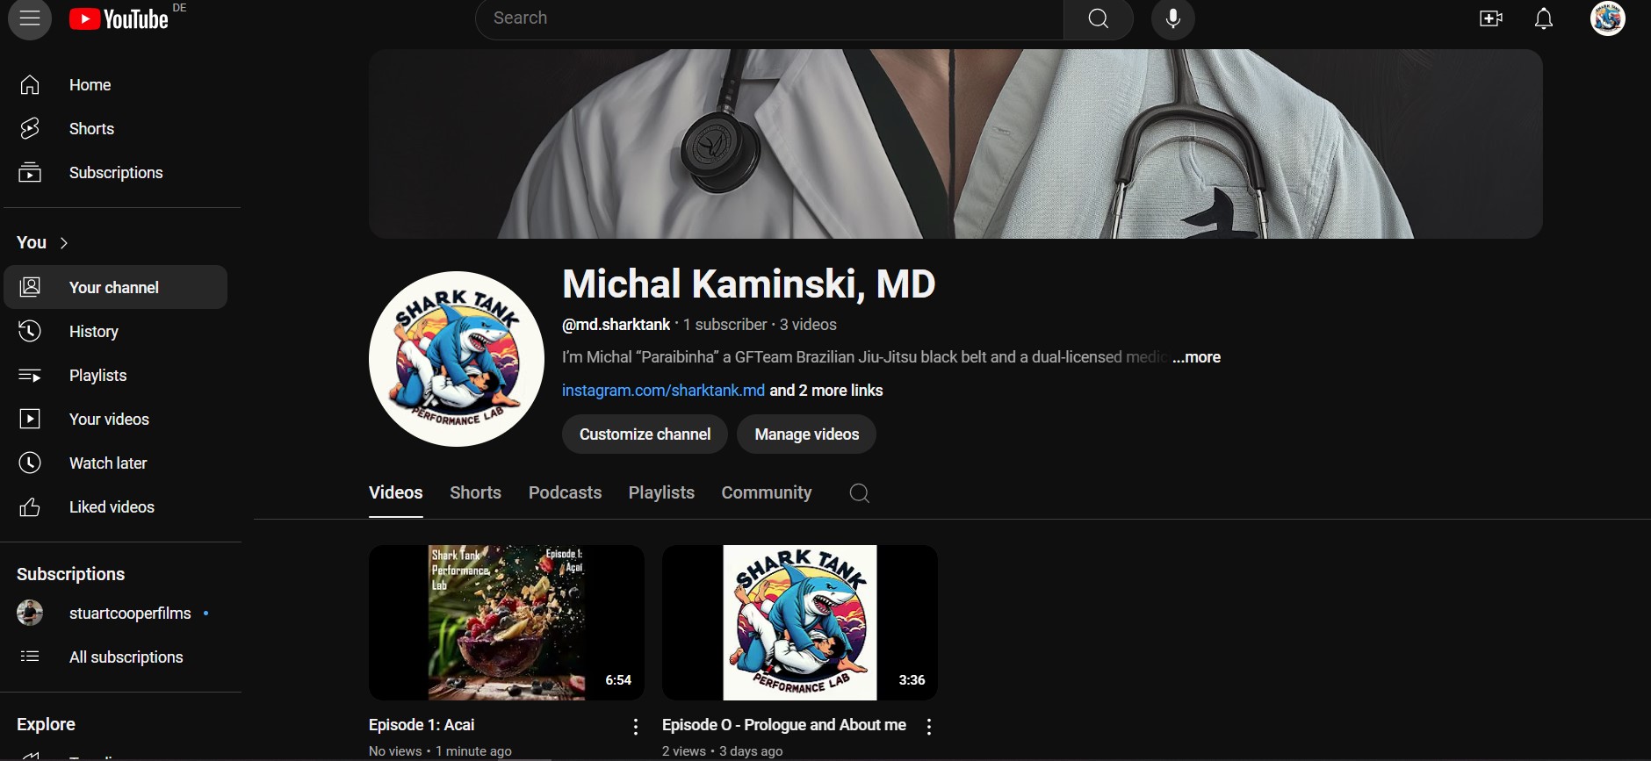Screen dimensions: 1651x761
Task: Click the Home icon in sidebar
Action: (x=30, y=85)
